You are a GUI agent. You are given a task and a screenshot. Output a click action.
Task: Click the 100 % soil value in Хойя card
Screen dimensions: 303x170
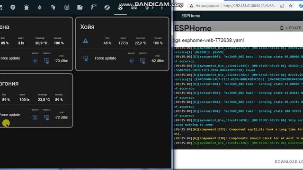tap(158, 43)
